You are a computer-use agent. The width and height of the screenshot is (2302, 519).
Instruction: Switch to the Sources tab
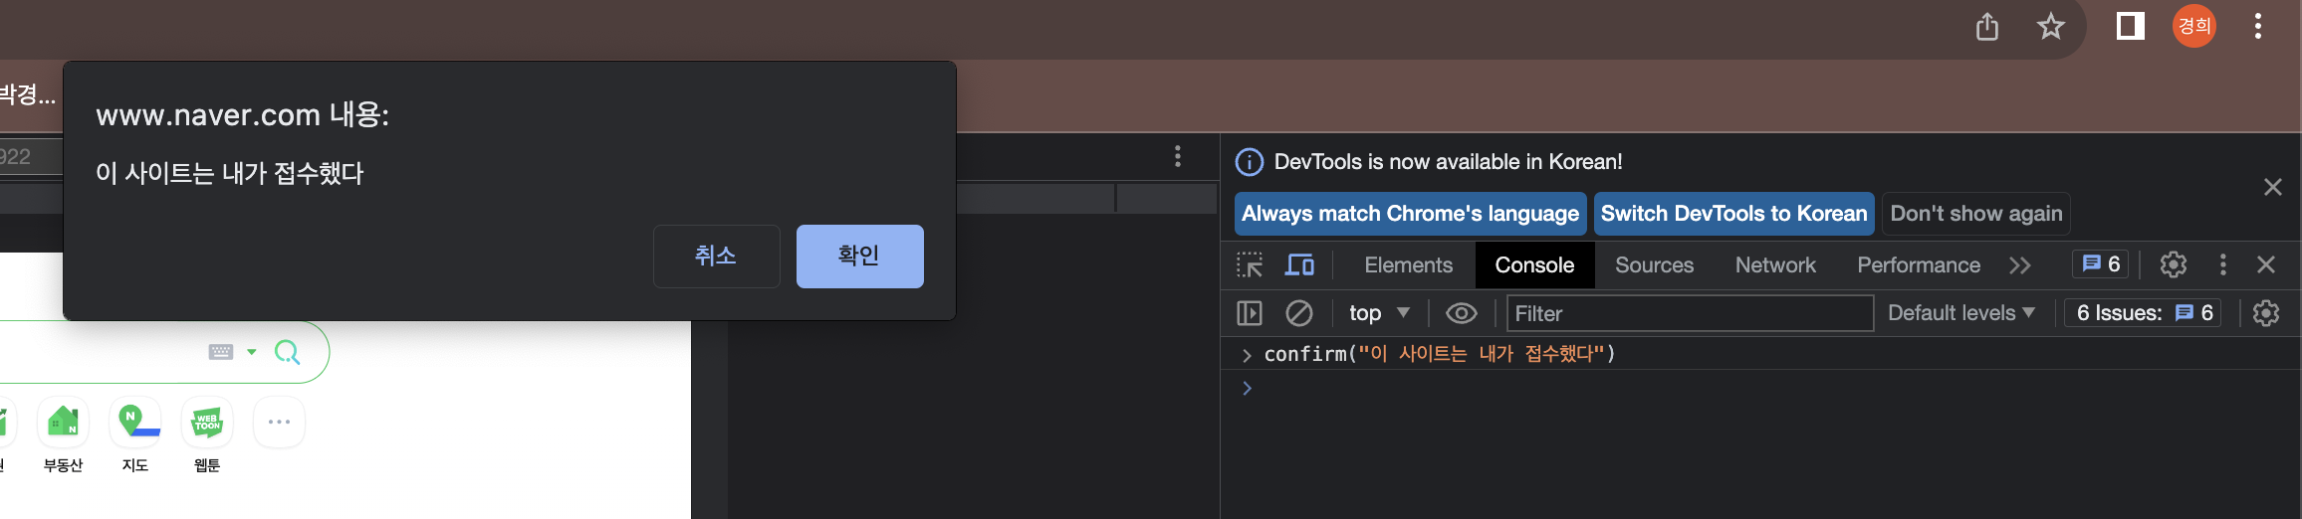tap(1654, 265)
